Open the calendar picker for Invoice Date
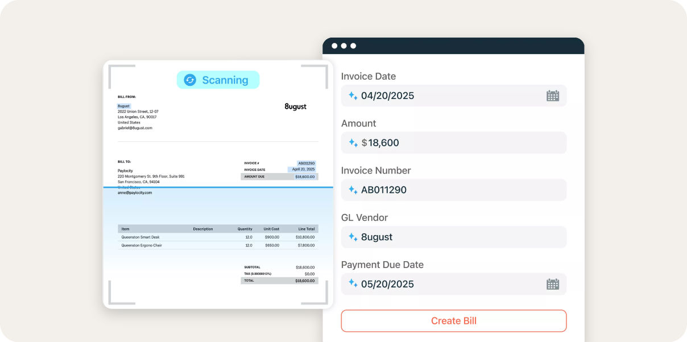 (552, 95)
